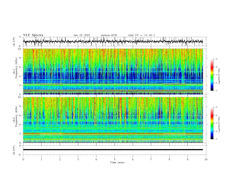
Task: Click time tick label '4' on x-axis
Action: 96,159
